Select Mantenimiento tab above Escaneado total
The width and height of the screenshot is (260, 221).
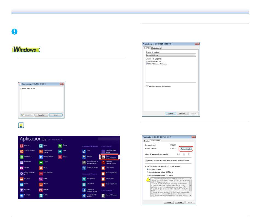[x=155, y=141]
